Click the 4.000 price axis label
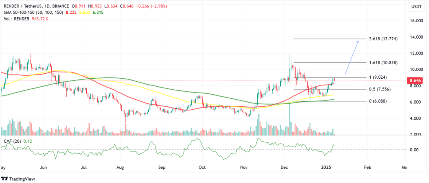The height and width of the screenshot is (183, 429). [x=415, y=119]
